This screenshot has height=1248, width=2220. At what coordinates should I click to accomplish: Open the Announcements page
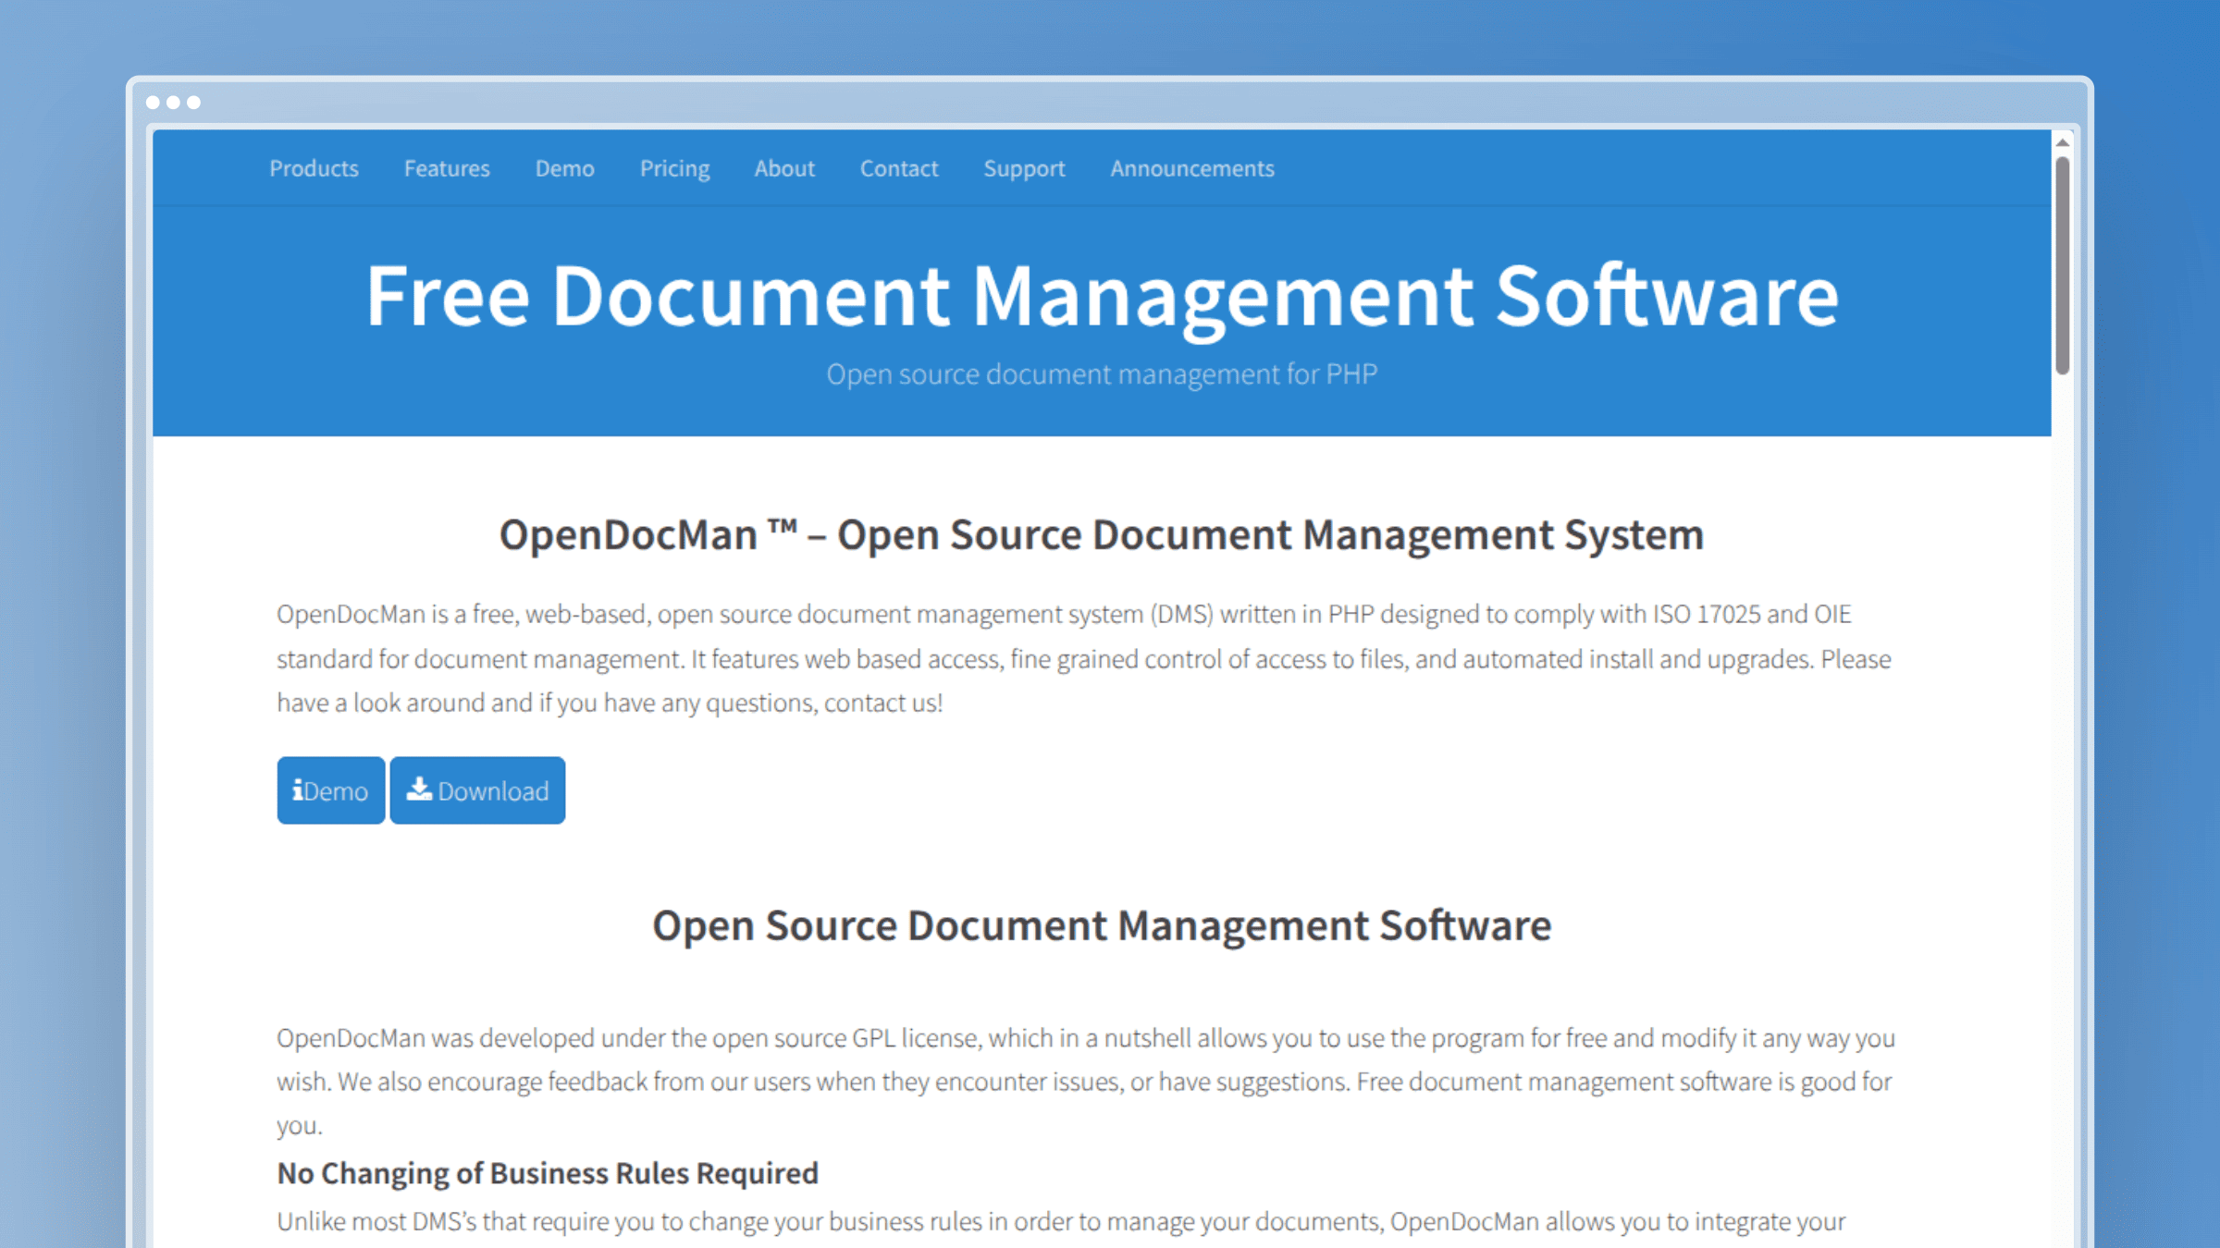click(1192, 168)
